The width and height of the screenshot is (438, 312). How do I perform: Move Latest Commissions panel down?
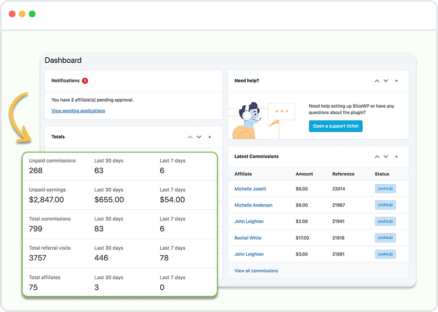(x=386, y=157)
